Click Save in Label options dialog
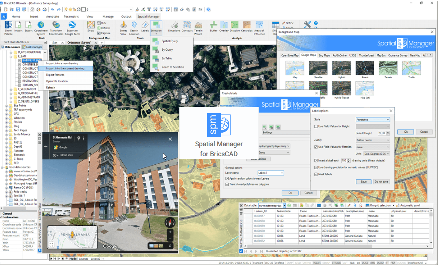This screenshot has height=266, width=438. (363, 182)
